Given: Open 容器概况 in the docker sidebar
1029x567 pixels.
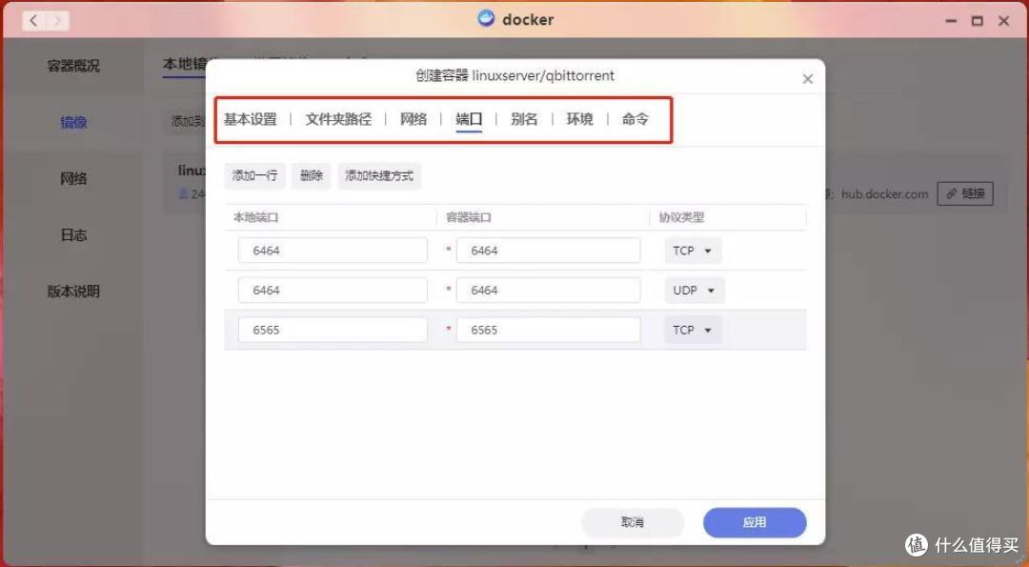Looking at the screenshot, I should pos(73,66).
